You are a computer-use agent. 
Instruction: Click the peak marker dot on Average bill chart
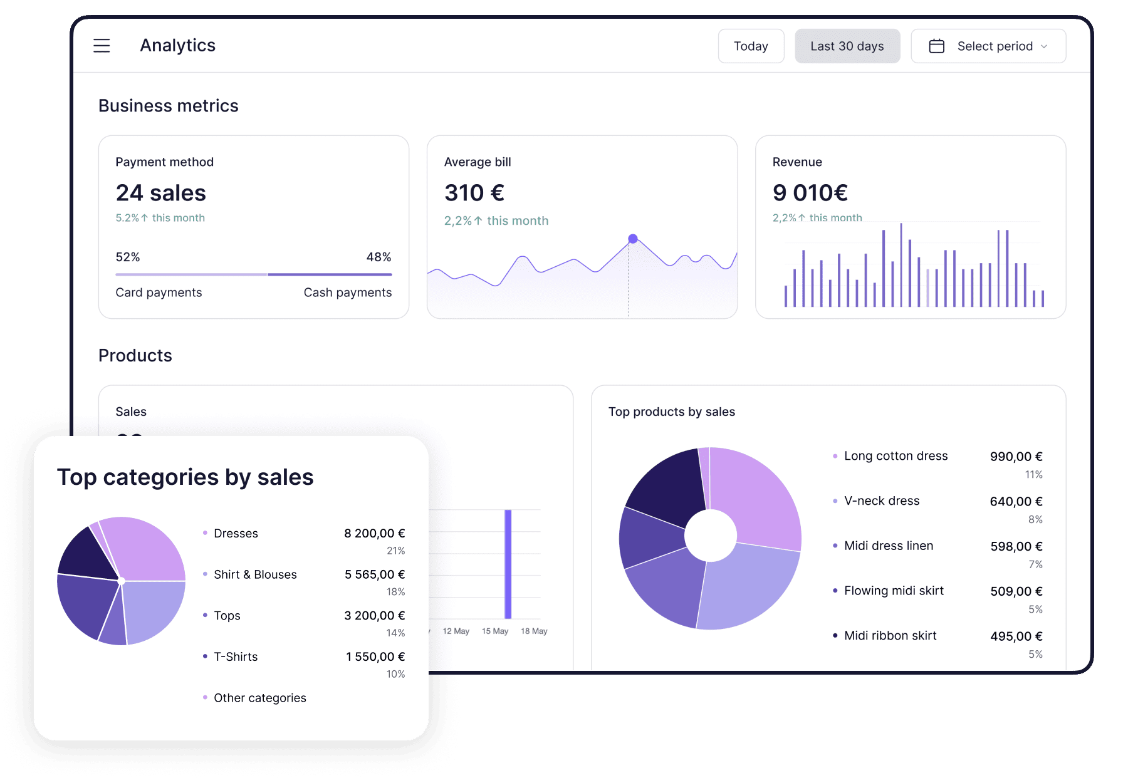[x=632, y=238]
